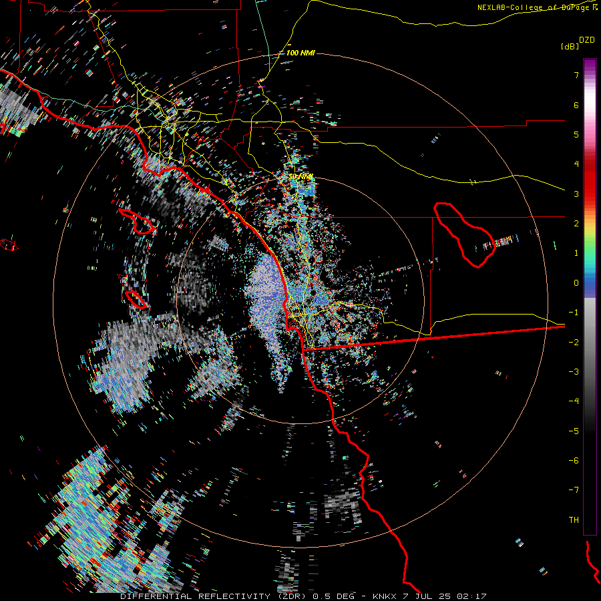Screen dimensions: 601x601
Task: Click the 100 NMI range ring label
Action: click(300, 53)
